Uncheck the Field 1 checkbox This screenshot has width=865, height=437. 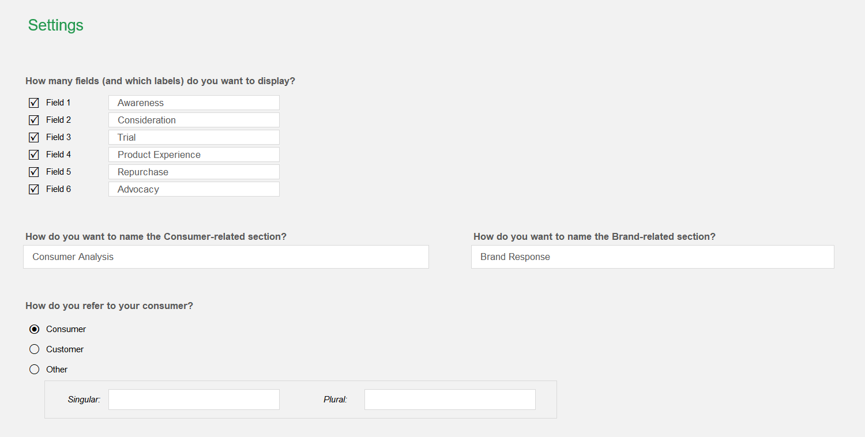[34, 103]
